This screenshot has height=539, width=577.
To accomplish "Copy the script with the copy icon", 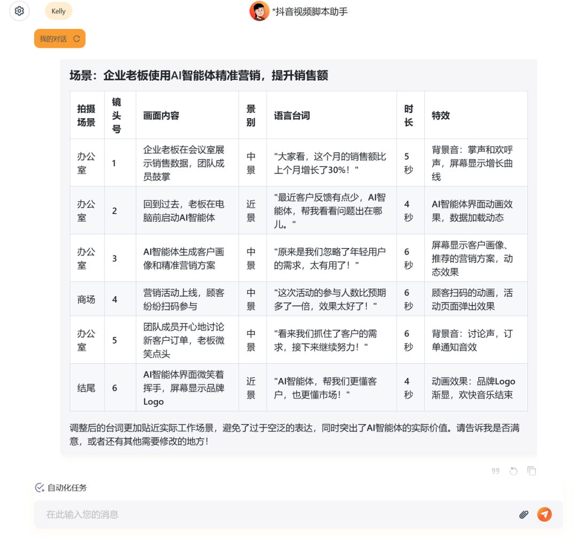I will click(x=531, y=471).
